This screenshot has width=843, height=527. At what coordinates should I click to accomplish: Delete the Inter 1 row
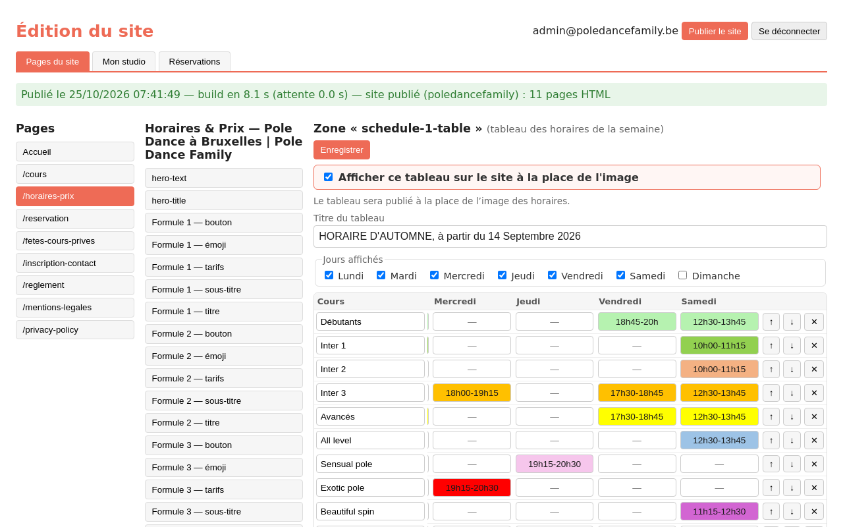tap(814, 345)
